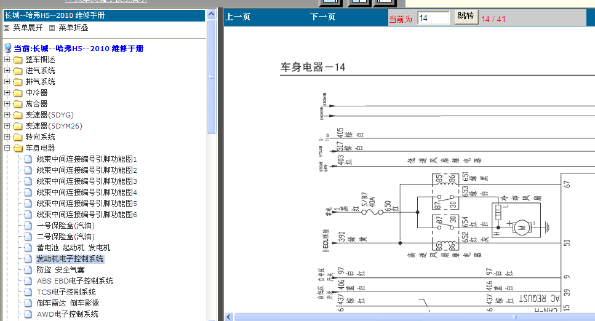
Task: Click the 中冷器 folder icon
Action: [18, 93]
